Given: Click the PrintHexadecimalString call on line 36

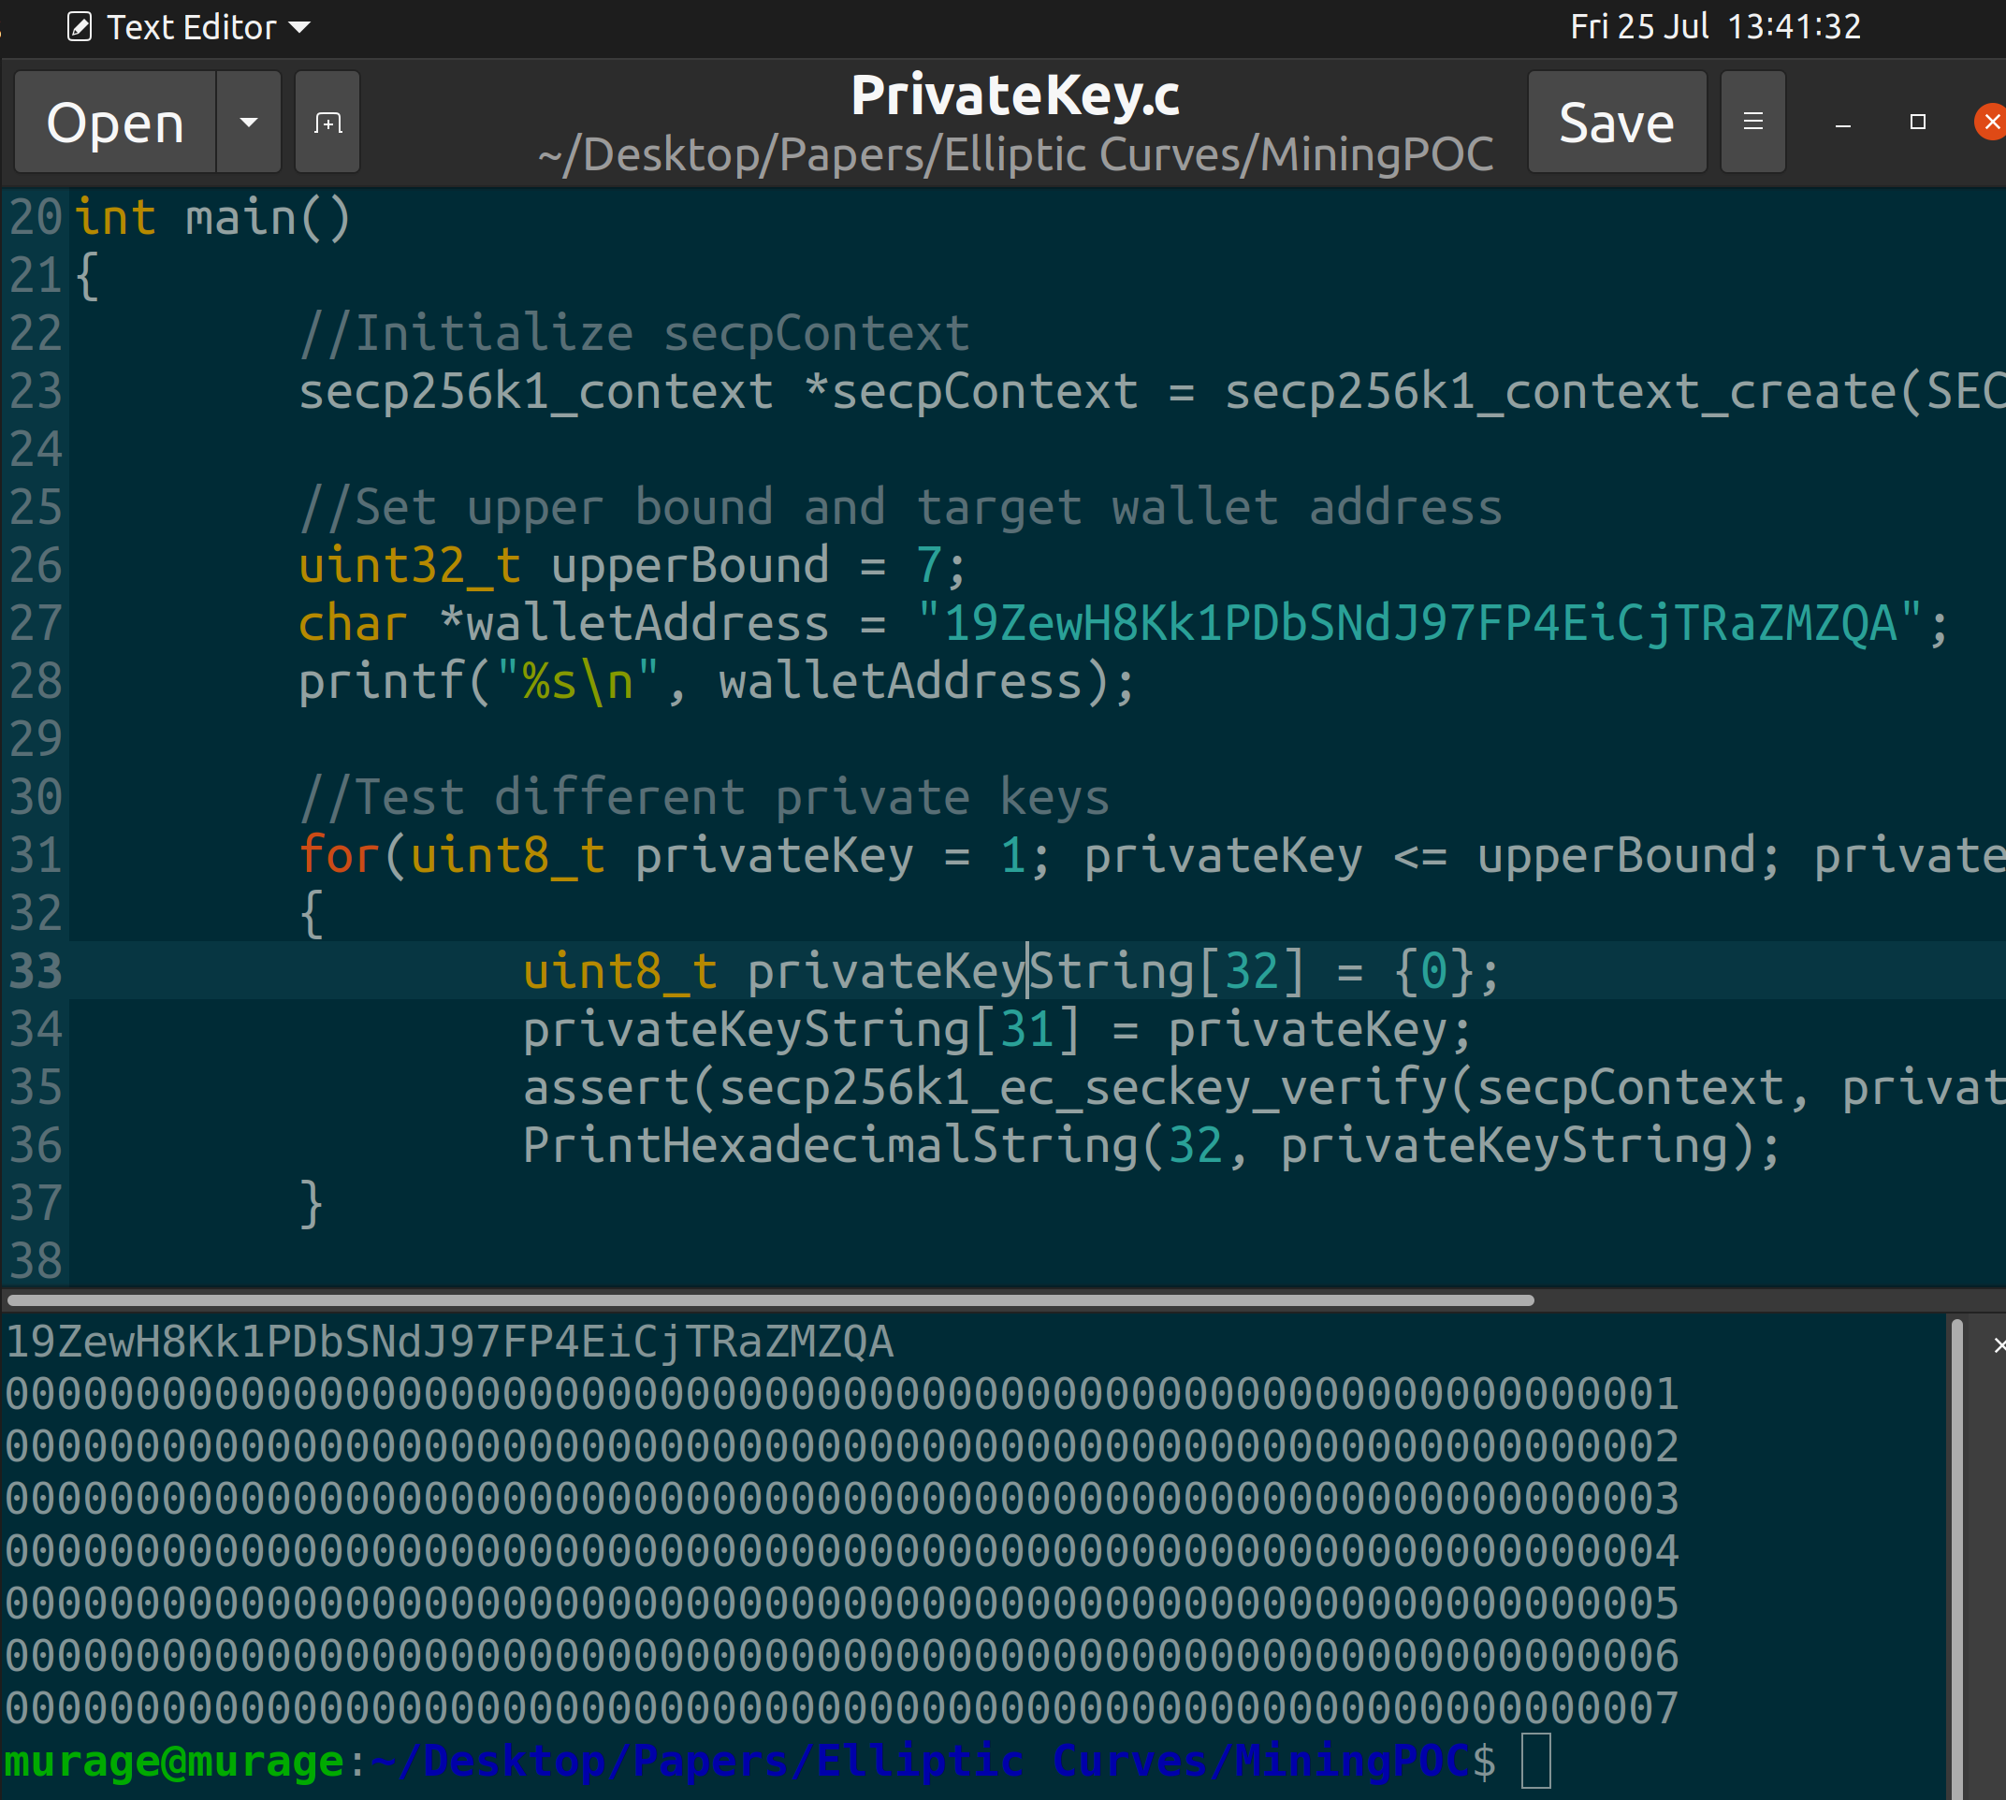Looking at the screenshot, I should 829,1145.
